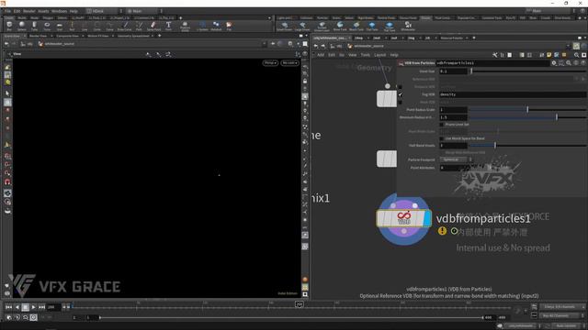The height and width of the screenshot is (330, 588).
Task: Switch to Composite View tab
Action: pos(67,36)
